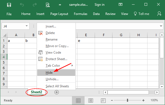Expand the formula bar chevron
Viewport: 165px width, 105px height.
tap(161, 26)
